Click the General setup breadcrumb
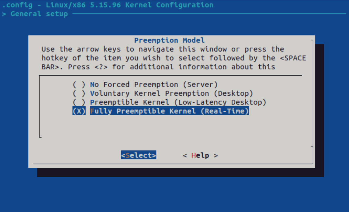 coord(39,14)
